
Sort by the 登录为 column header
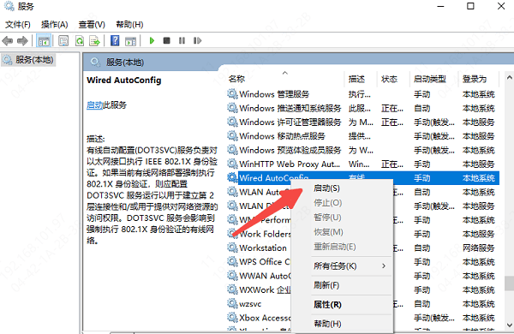click(x=475, y=79)
